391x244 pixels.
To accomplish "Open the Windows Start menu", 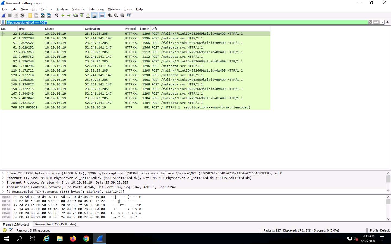I will (x=7, y=239).
